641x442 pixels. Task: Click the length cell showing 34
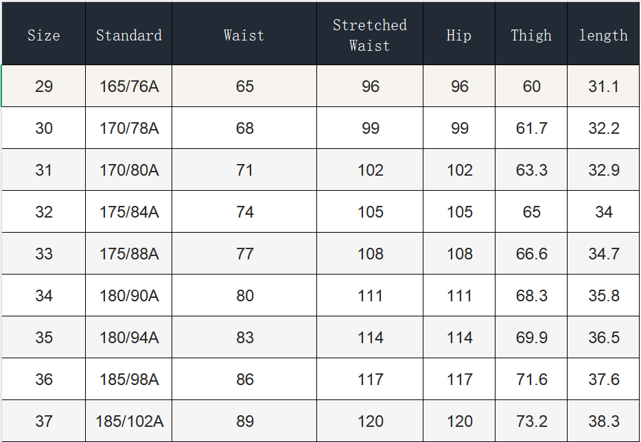[603, 212]
